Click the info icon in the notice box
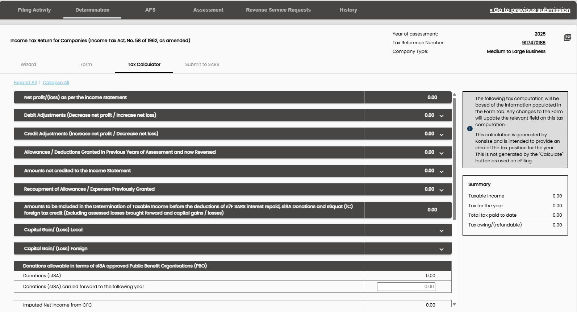 [x=470, y=129]
